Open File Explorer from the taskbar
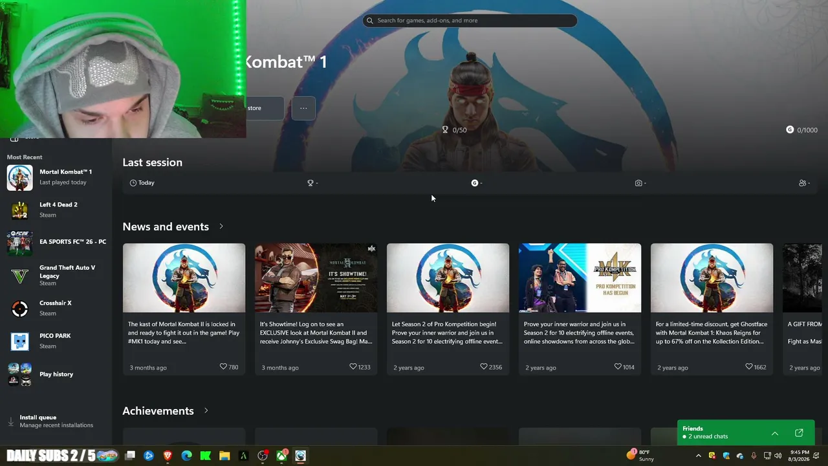 pyautogui.click(x=224, y=456)
